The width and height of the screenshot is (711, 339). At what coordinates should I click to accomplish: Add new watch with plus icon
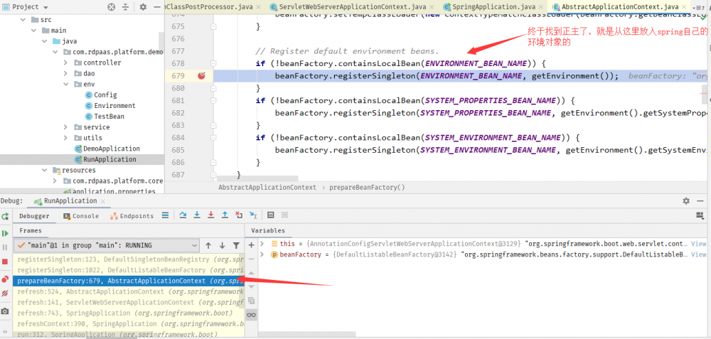point(251,245)
